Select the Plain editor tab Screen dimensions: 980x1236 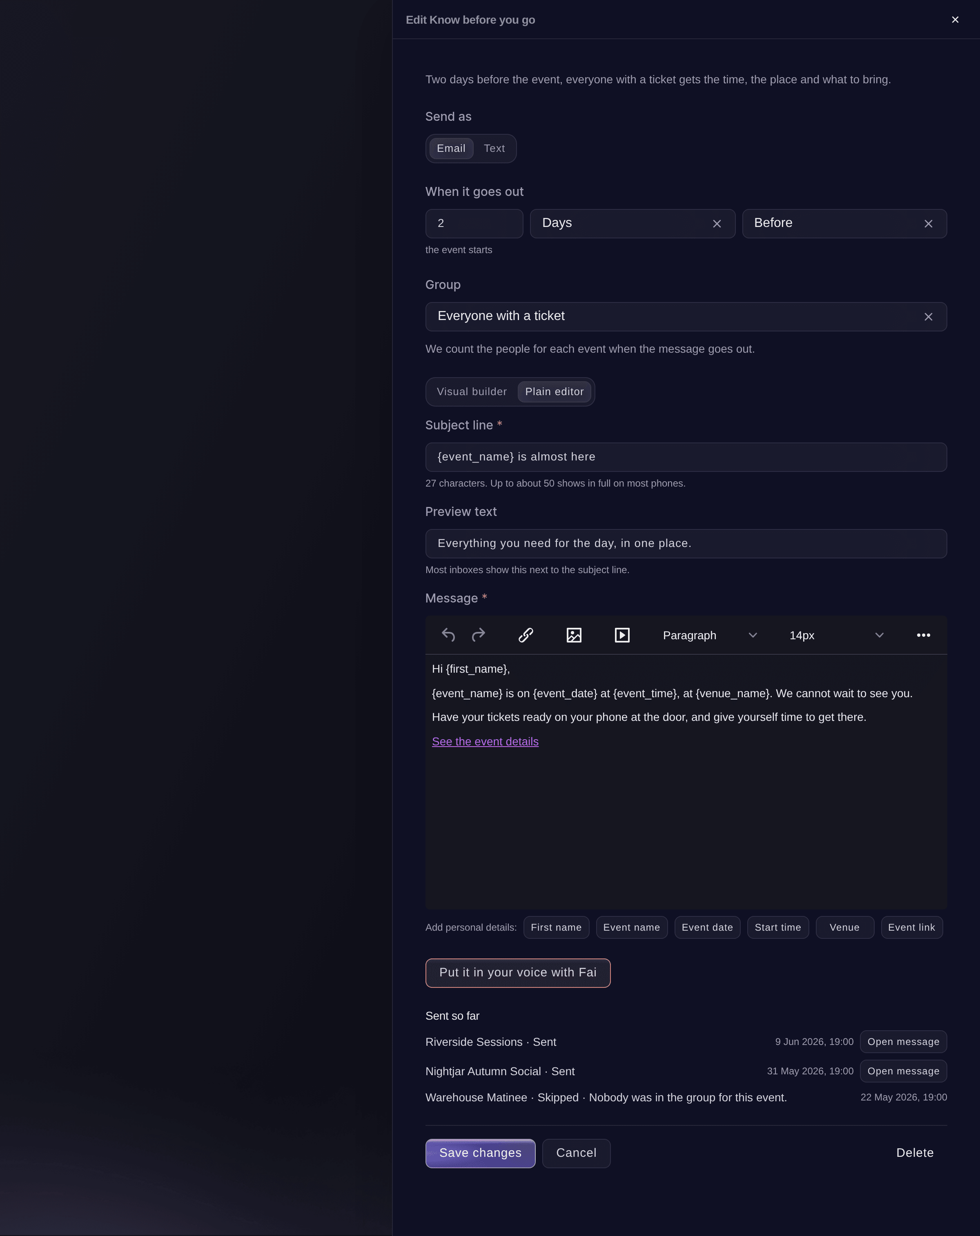[555, 391]
